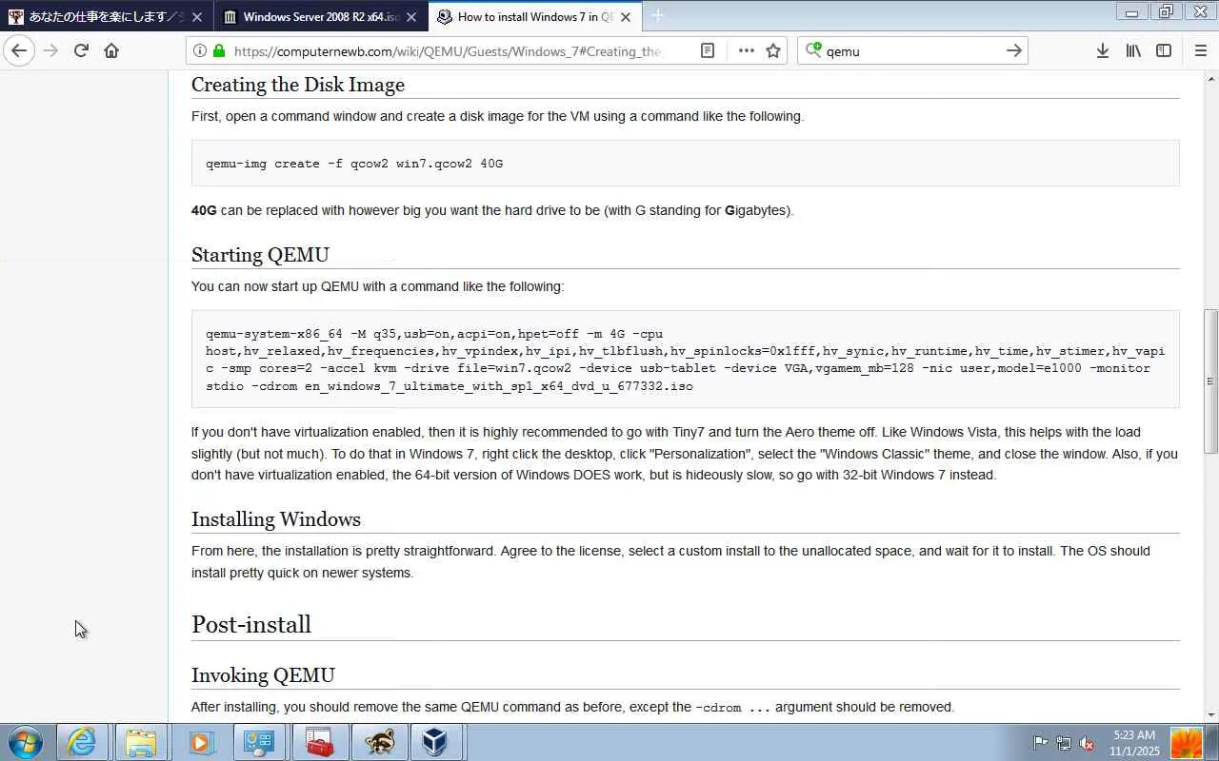Open the network tray icon

1064,743
